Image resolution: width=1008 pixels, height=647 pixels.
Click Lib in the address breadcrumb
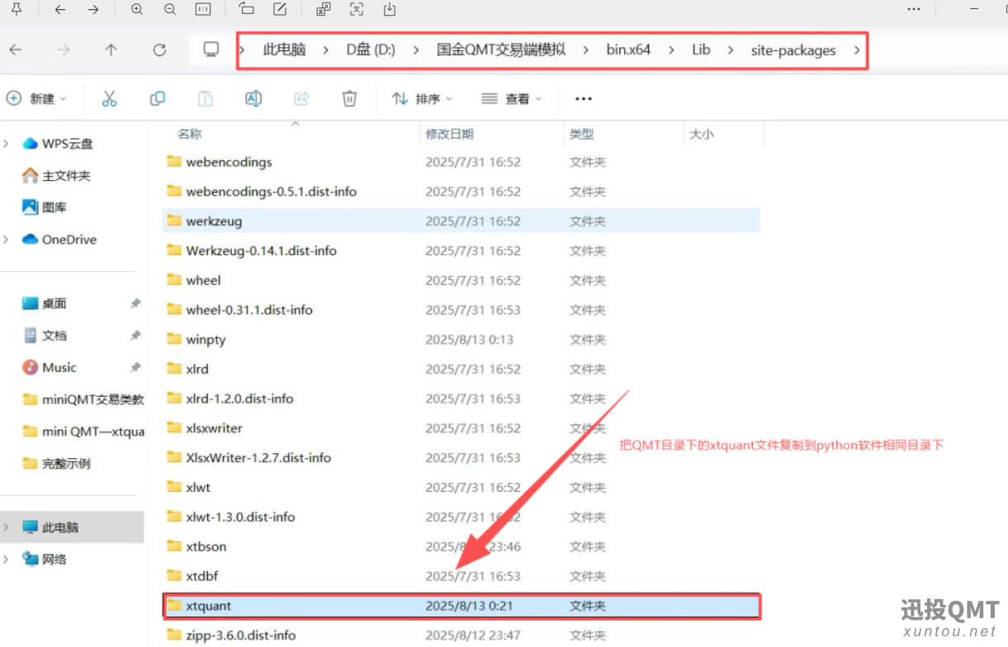pyautogui.click(x=701, y=50)
